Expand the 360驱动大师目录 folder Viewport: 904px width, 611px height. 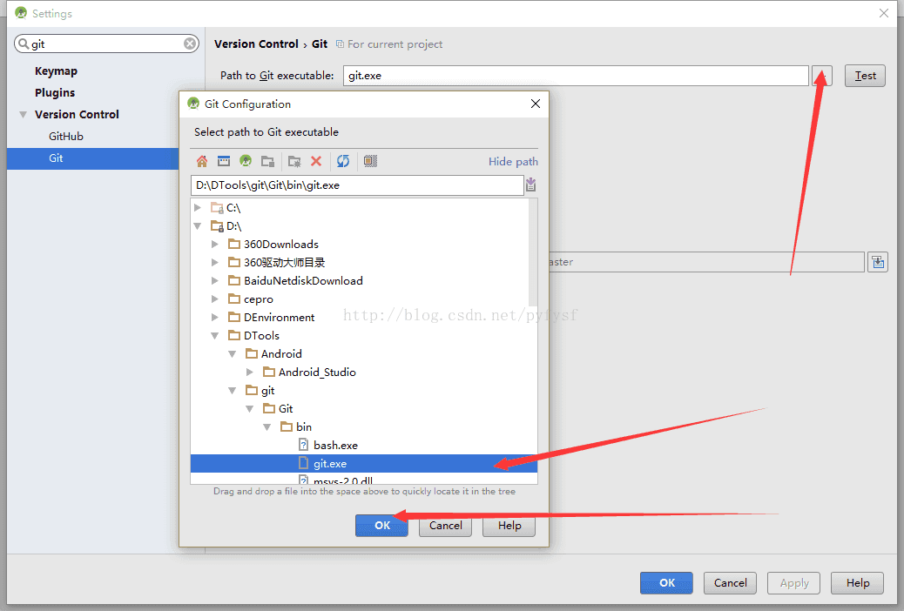(215, 262)
